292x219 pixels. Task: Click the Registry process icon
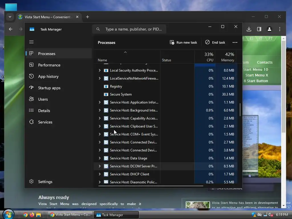pos(106,86)
